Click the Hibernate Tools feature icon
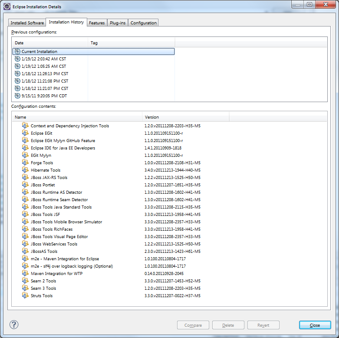 (25, 170)
